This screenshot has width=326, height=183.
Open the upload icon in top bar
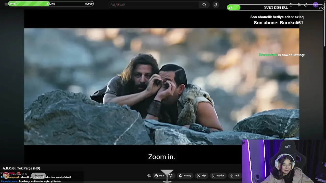[x=291, y=5]
